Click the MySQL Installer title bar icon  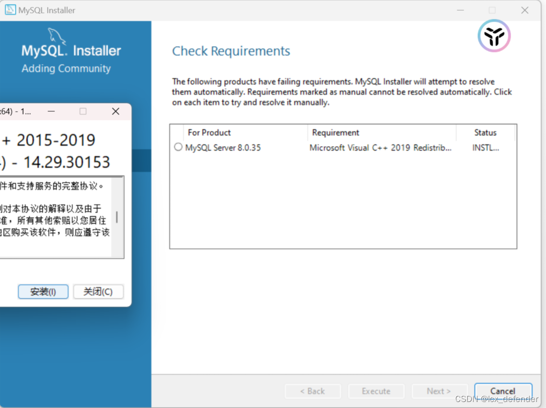pyautogui.click(x=10, y=10)
